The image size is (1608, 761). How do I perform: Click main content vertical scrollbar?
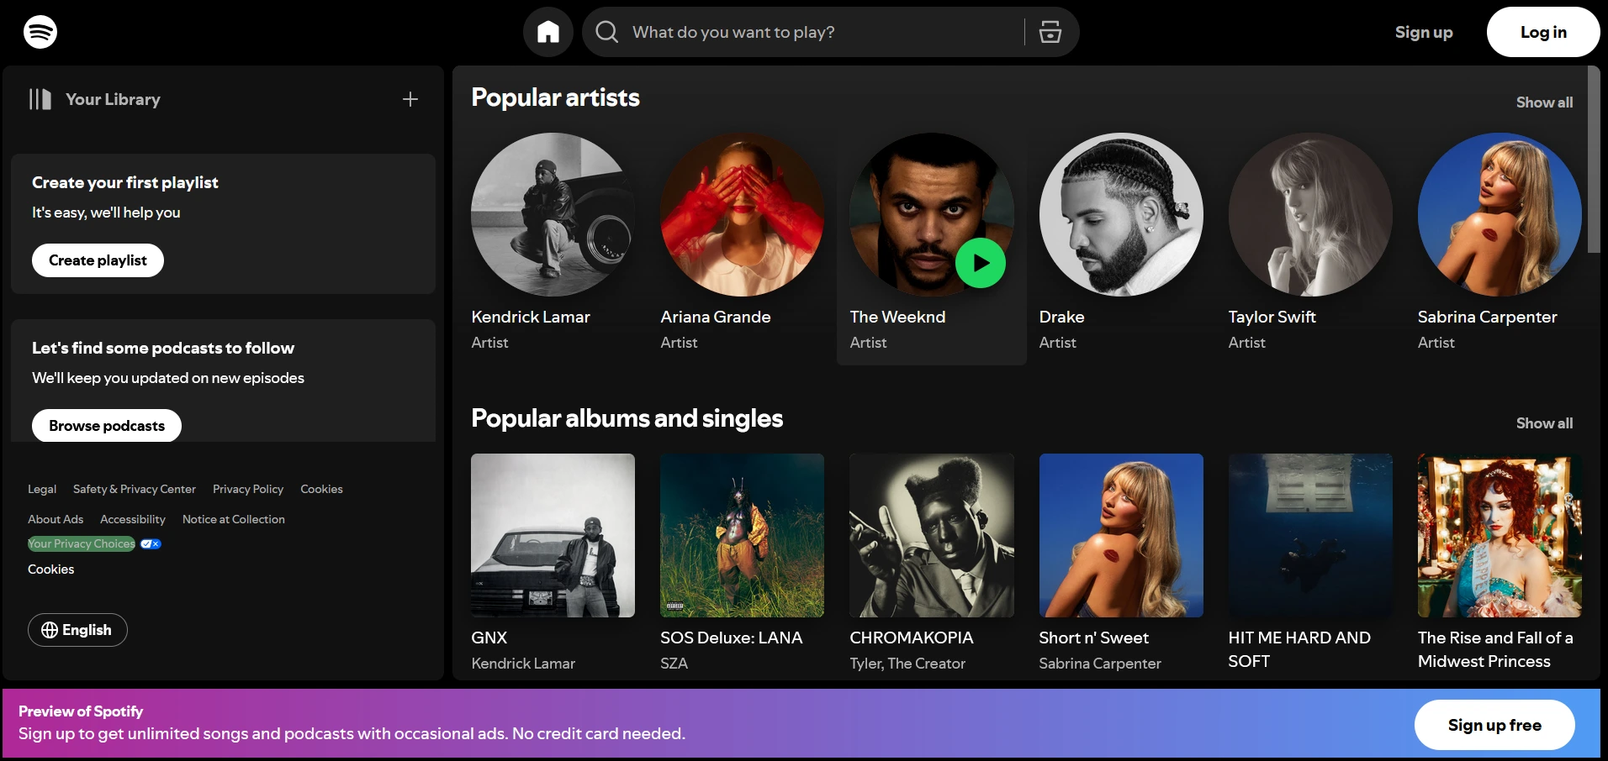click(1593, 160)
